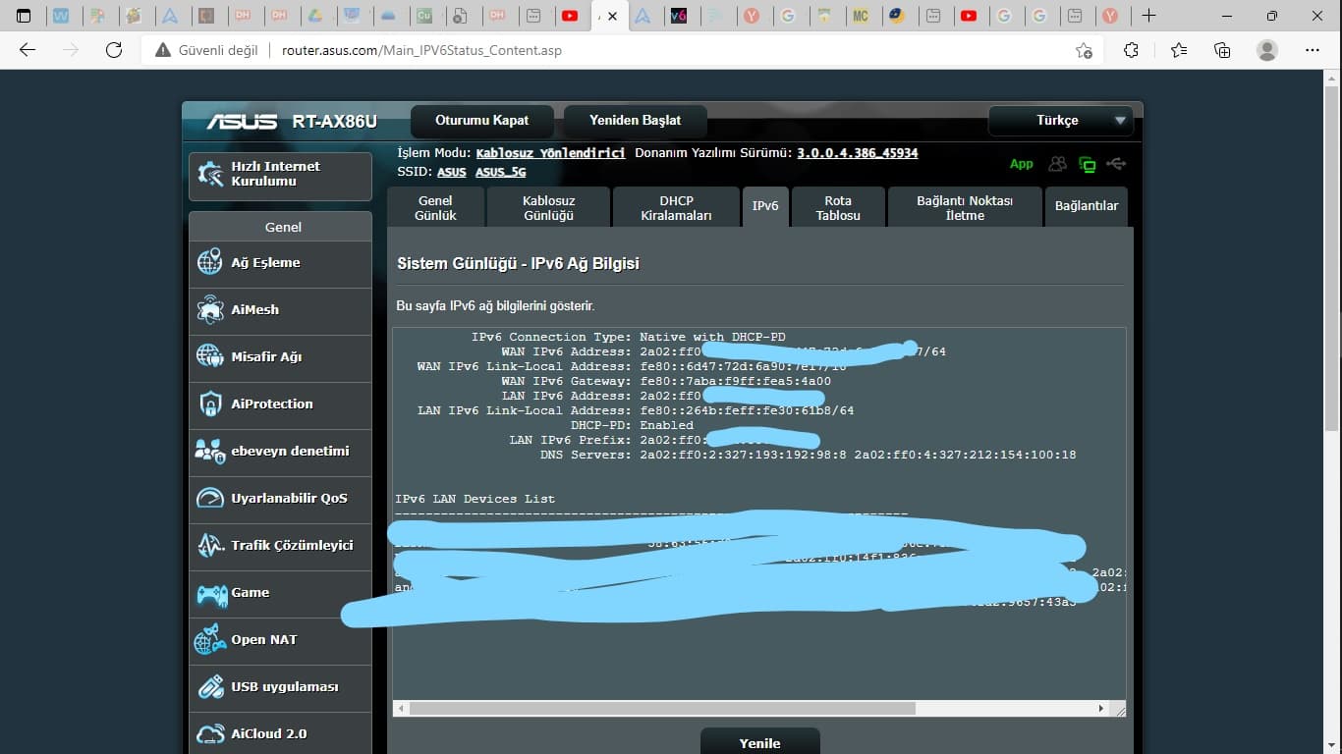Switch to the Bağlantılar tab

point(1087,206)
